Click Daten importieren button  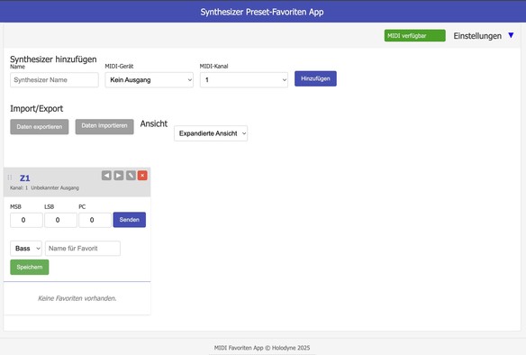pos(104,126)
